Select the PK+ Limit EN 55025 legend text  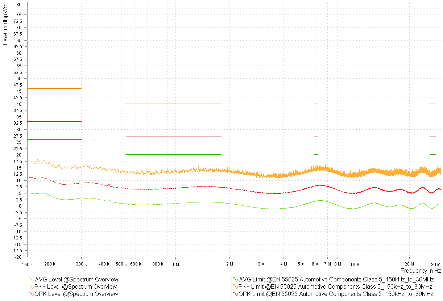pos(336,287)
